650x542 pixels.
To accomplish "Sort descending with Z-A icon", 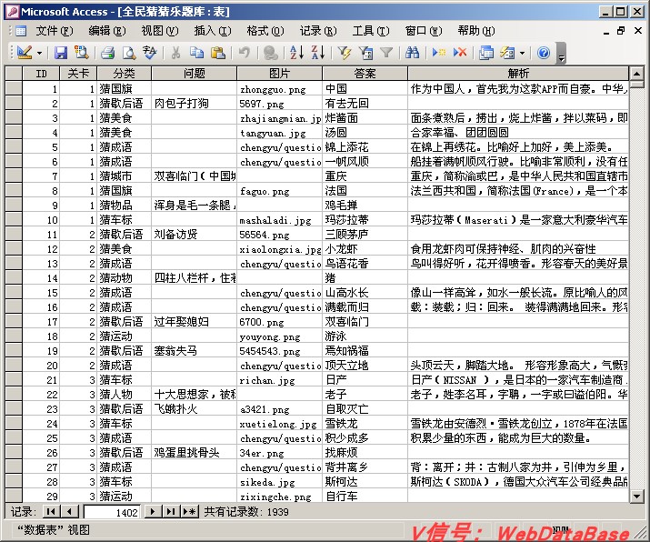I will 318,53.
